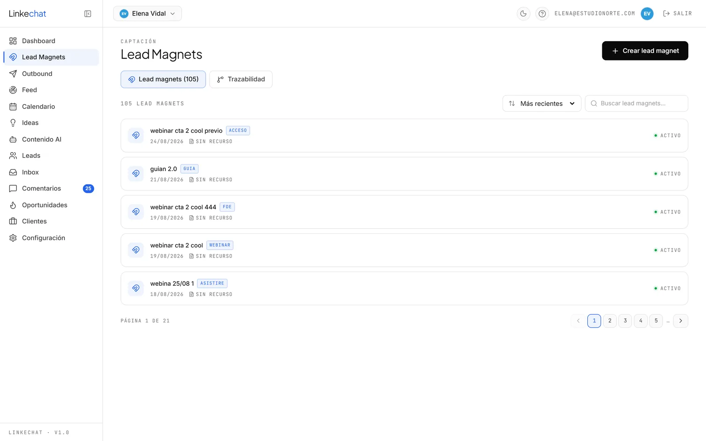The width and height of the screenshot is (706, 441).
Task: Click magnet icon of guian 2.0 row
Action: 136,174
